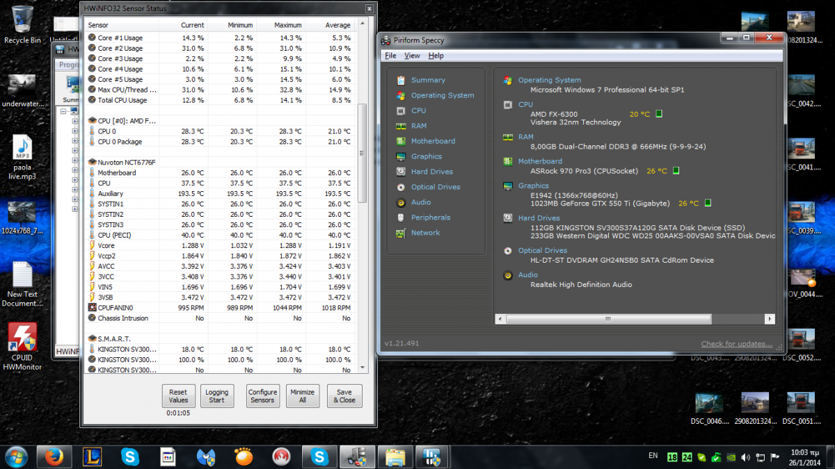Click the Optical Drives heading in summary
This screenshot has height=469, width=835.
(542, 250)
